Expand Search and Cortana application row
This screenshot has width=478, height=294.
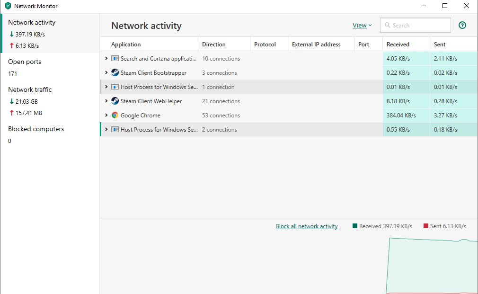pyautogui.click(x=106, y=59)
